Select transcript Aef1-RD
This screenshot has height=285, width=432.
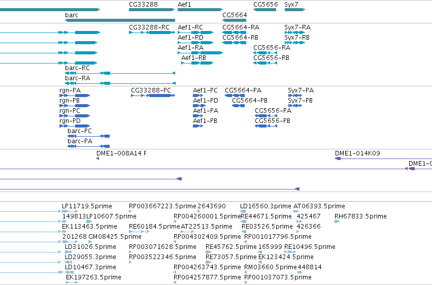click(195, 43)
